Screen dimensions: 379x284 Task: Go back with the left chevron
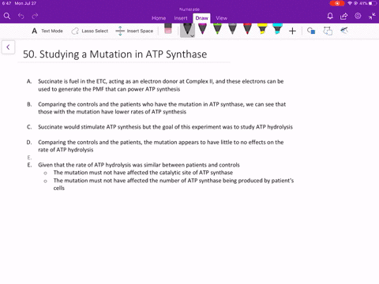[8, 47]
